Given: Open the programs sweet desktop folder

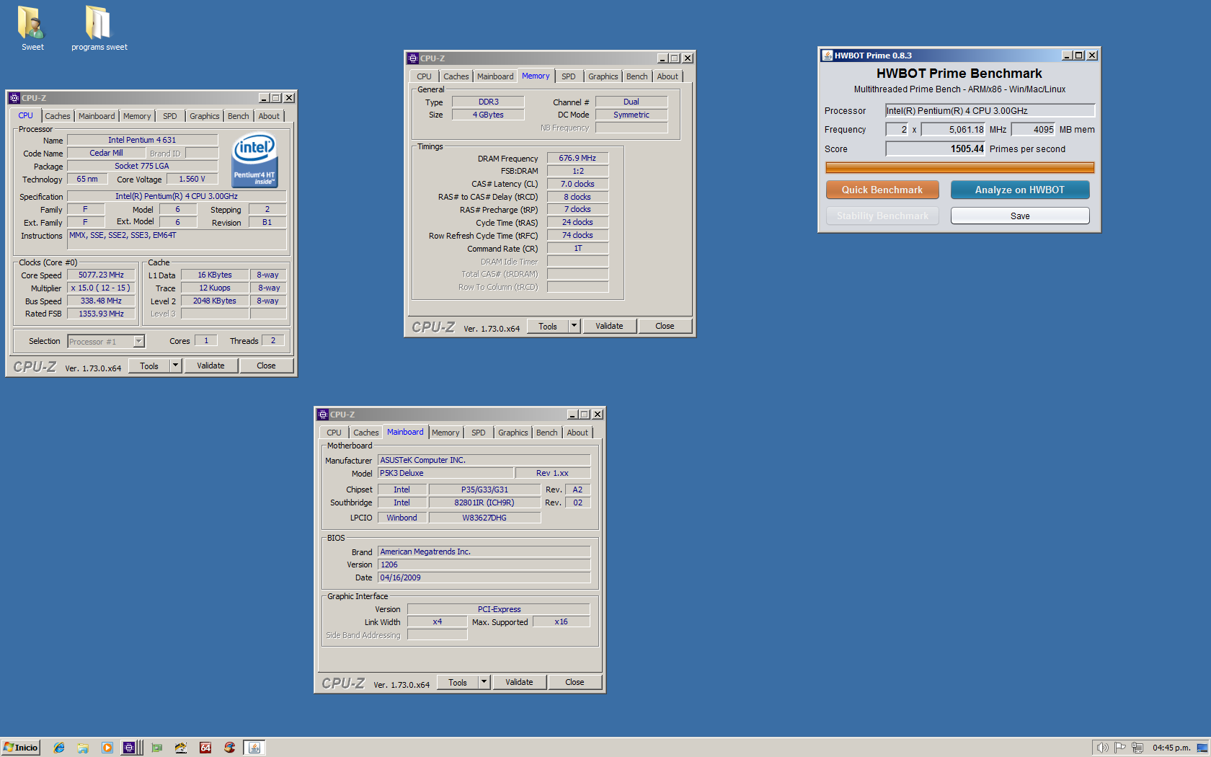Looking at the screenshot, I should coord(99,27).
